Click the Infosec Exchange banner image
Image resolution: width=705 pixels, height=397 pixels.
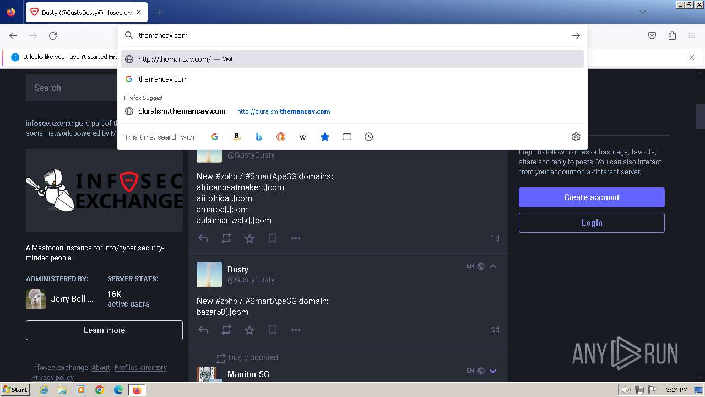[104, 190]
